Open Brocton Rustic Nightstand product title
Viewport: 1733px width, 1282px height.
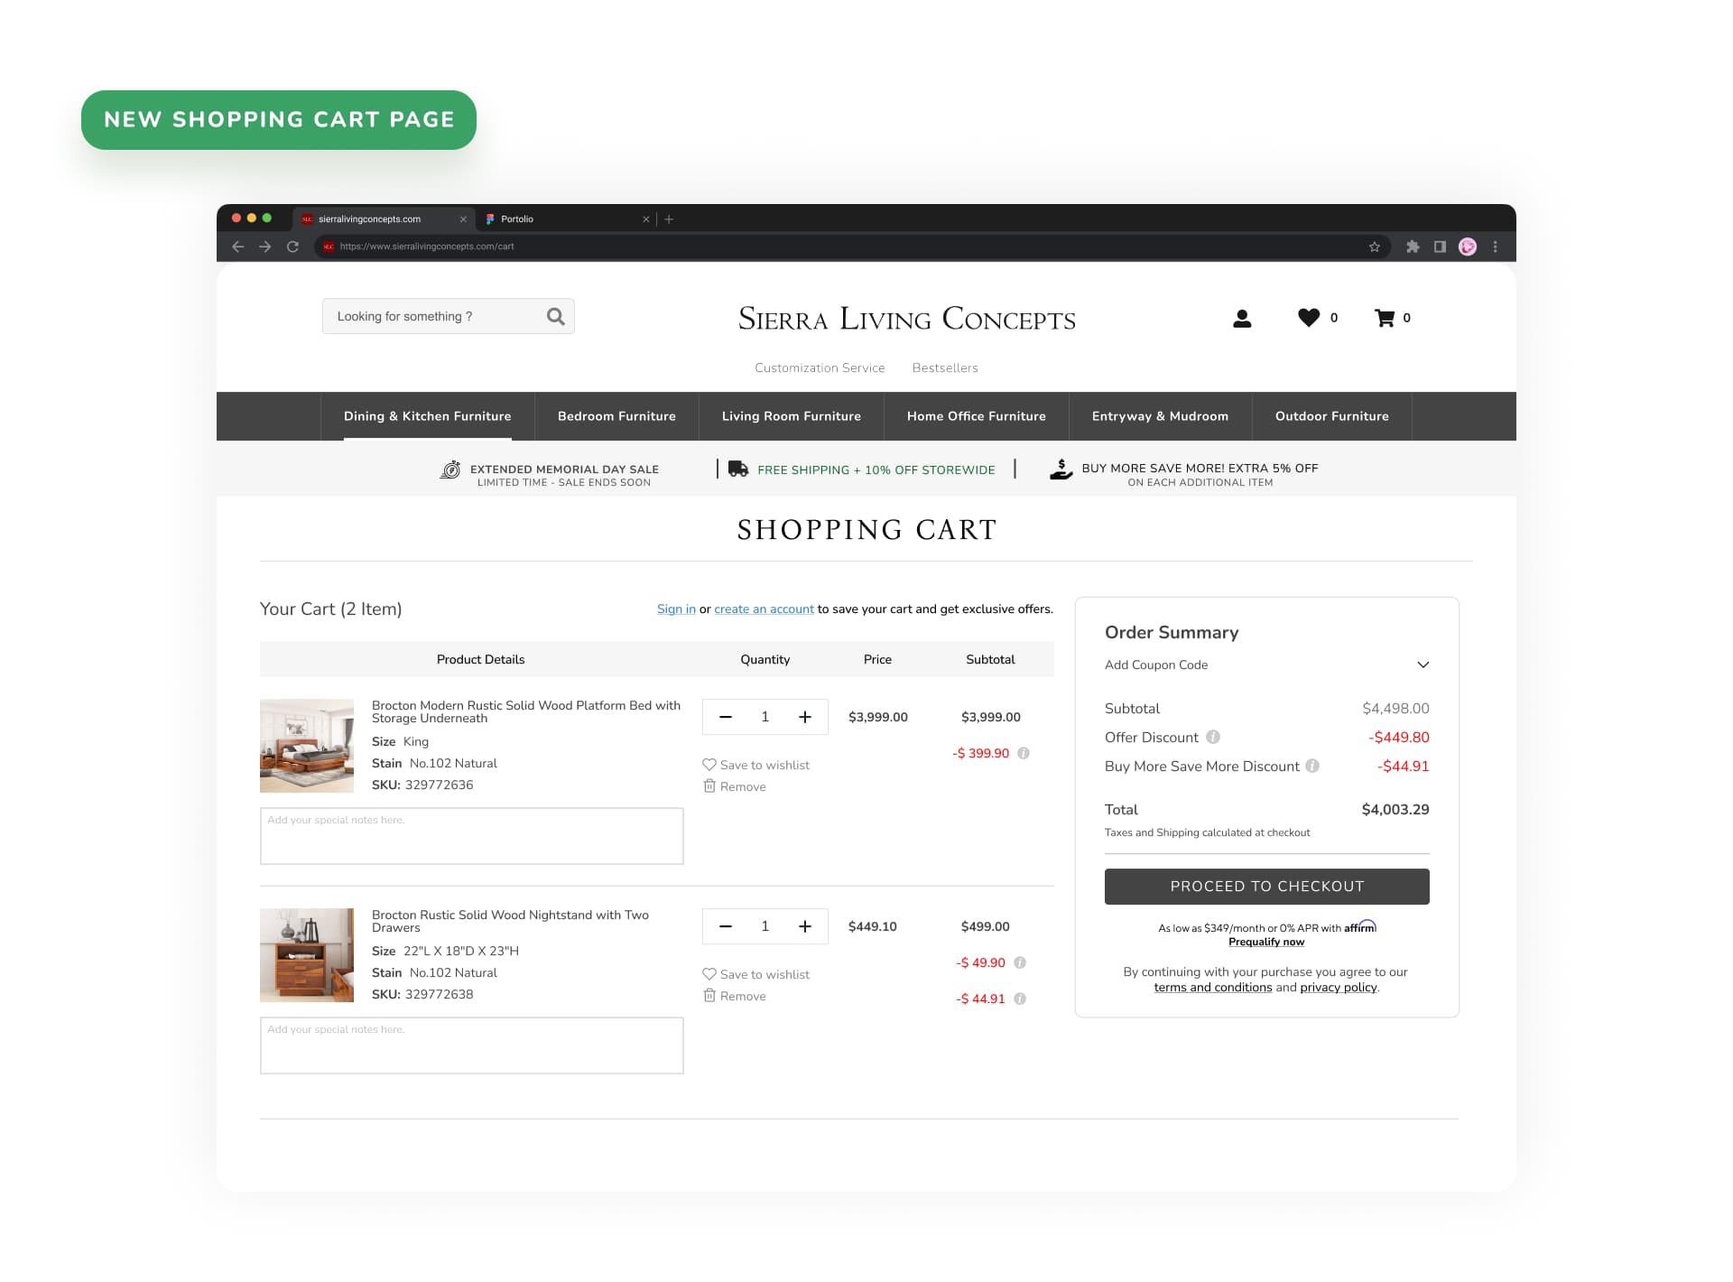click(x=511, y=921)
